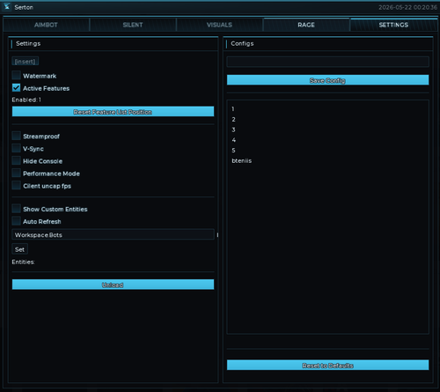Focus the config name input field

327,62
